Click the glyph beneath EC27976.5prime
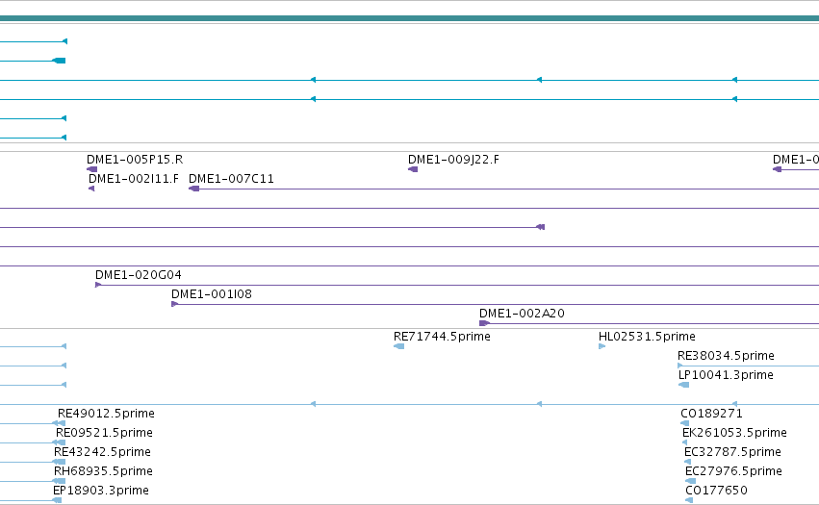 (x=690, y=481)
